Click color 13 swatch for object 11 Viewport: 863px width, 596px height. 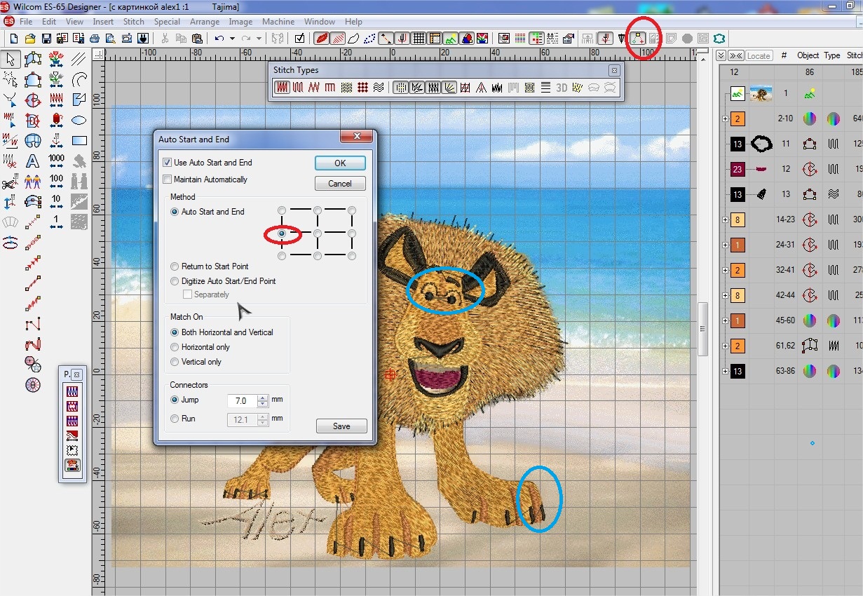click(738, 144)
